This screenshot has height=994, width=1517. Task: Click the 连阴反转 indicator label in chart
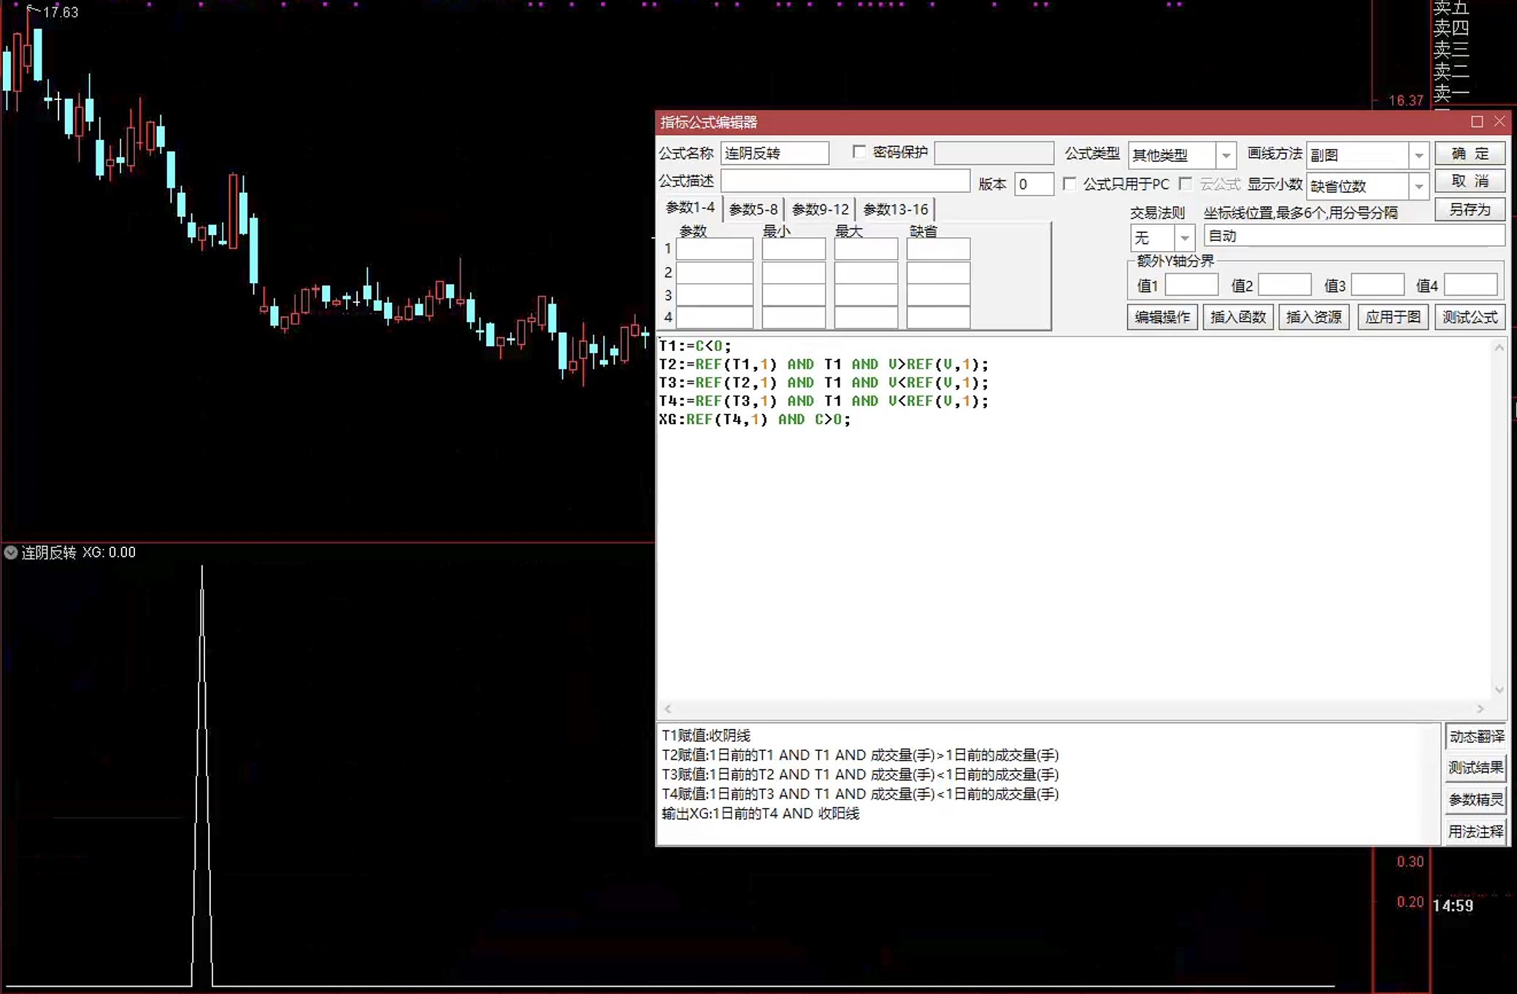point(49,552)
